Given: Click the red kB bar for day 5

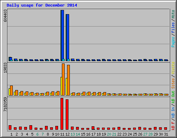Looking at the screenshot, I should point(31,127).
